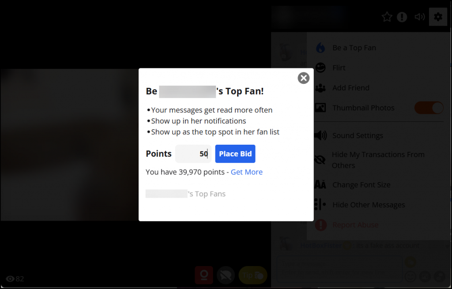Focus the Points amount input field
The image size is (452, 289).
193,154
